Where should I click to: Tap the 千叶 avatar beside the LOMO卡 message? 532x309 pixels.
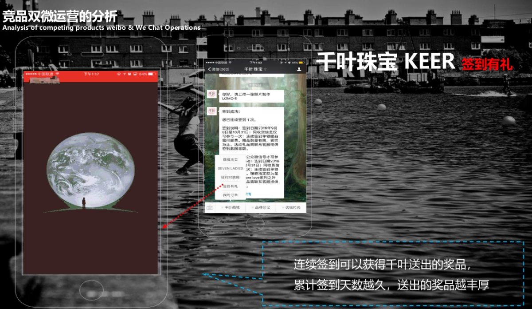[x=211, y=93]
